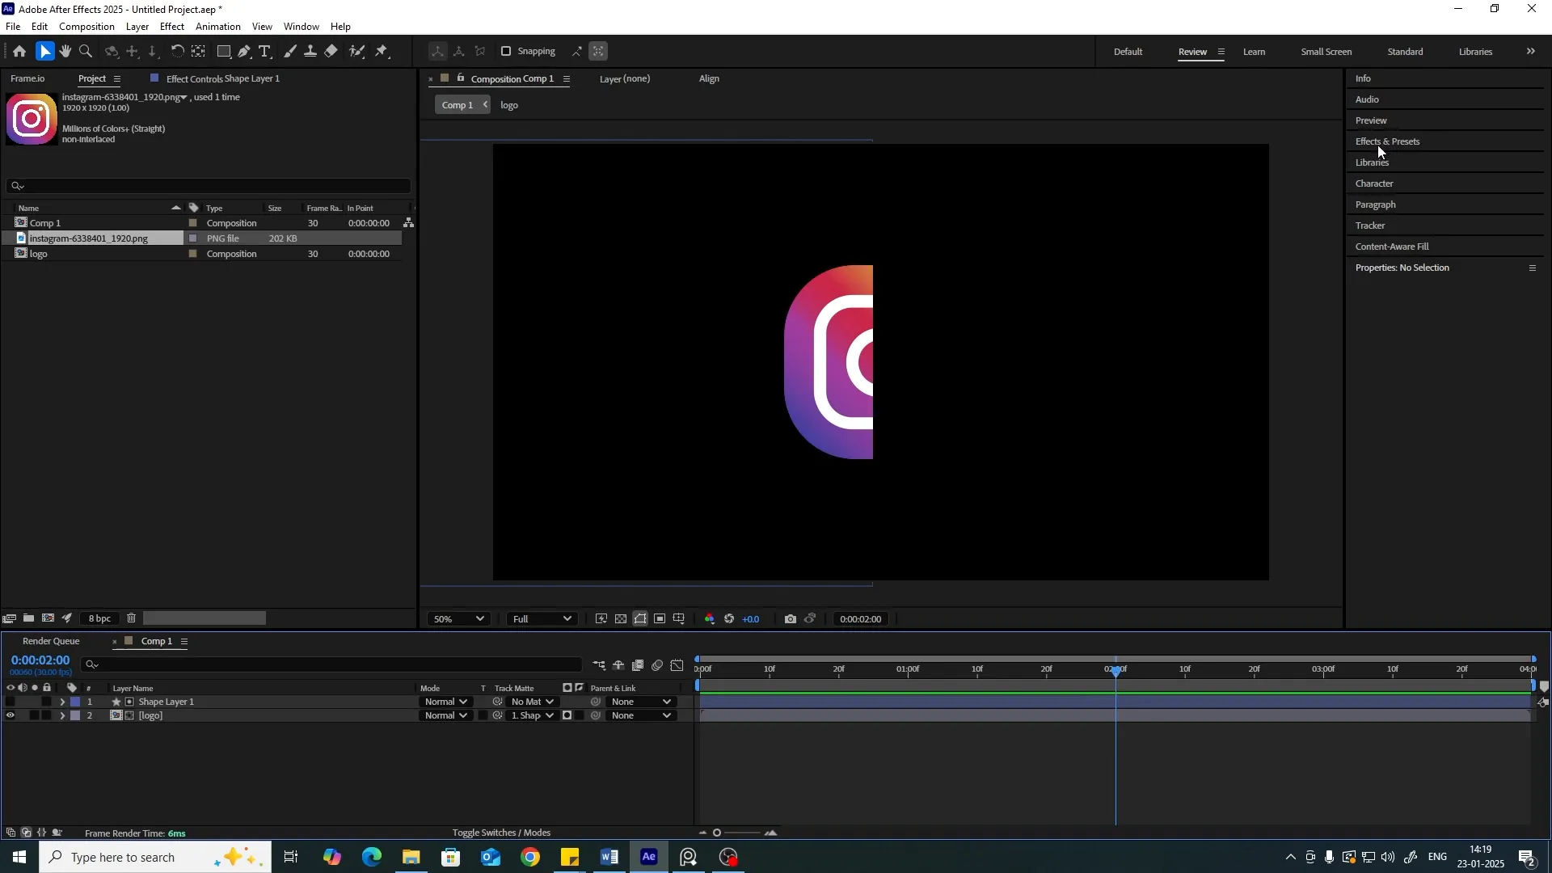The width and height of the screenshot is (1552, 873).
Task: Click the Home icon in the toolbar
Action: point(19,51)
